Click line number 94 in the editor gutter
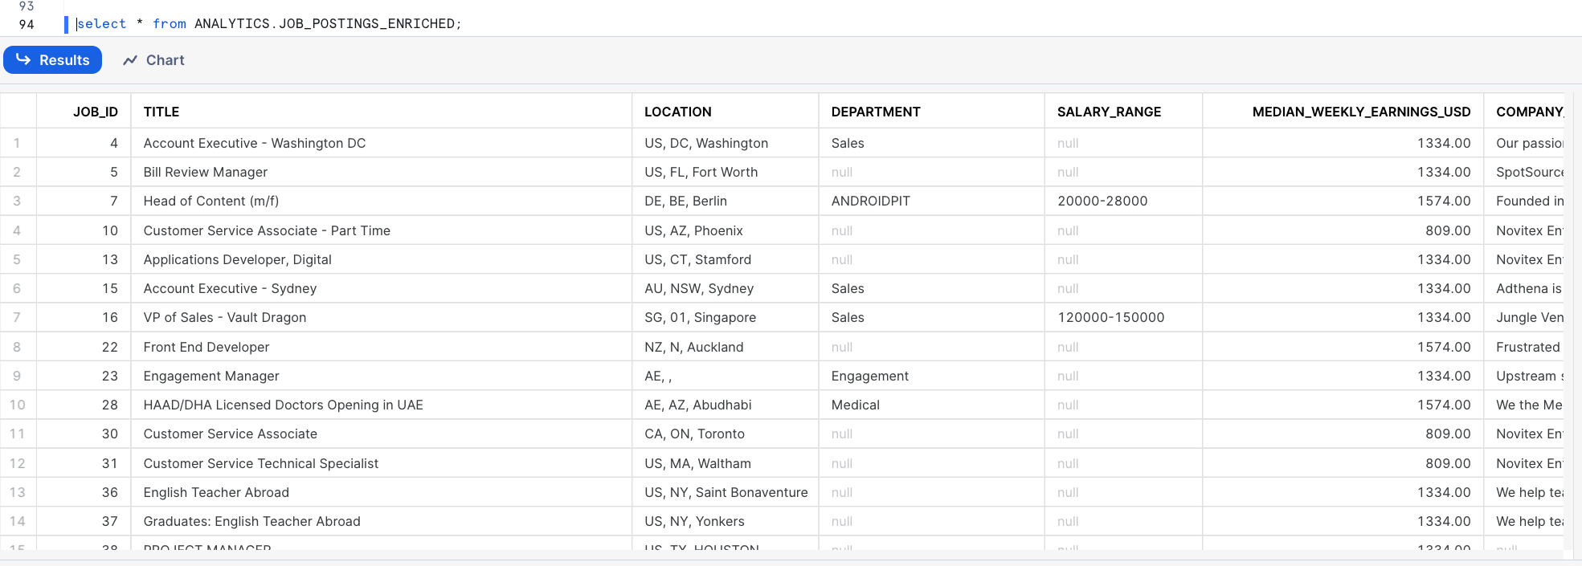 tap(27, 24)
